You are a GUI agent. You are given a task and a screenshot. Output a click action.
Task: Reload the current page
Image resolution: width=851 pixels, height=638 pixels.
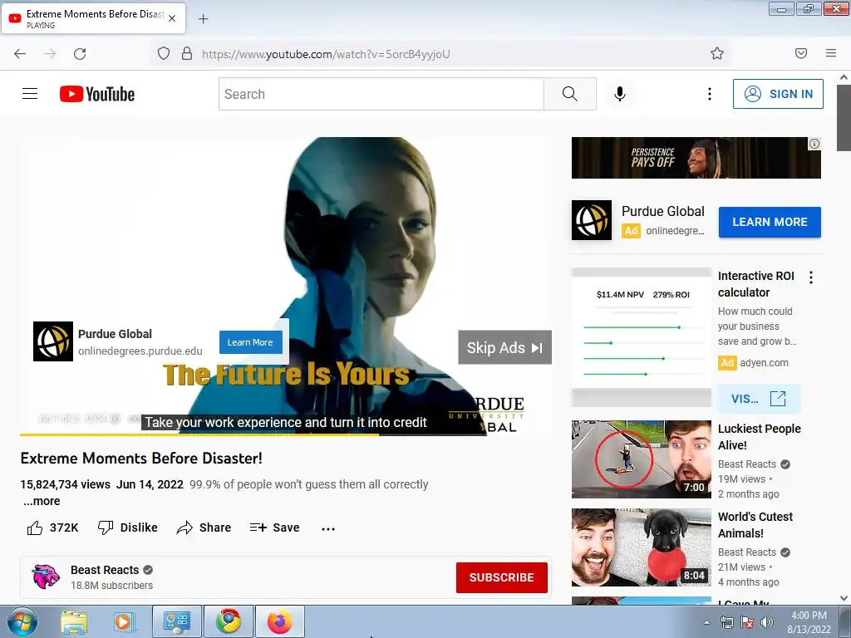tap(80, 54)
